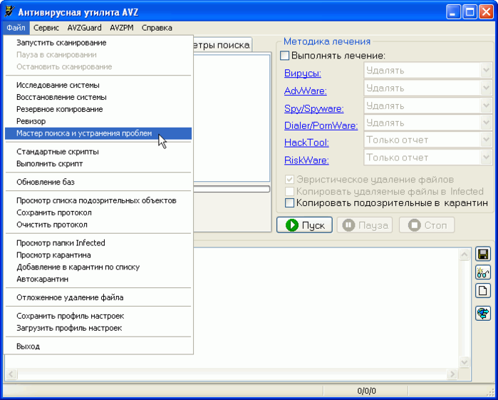The height and width of the screenshot is (400, 498).
Task: Open the HackTool link
Action: tap(306, 143)
